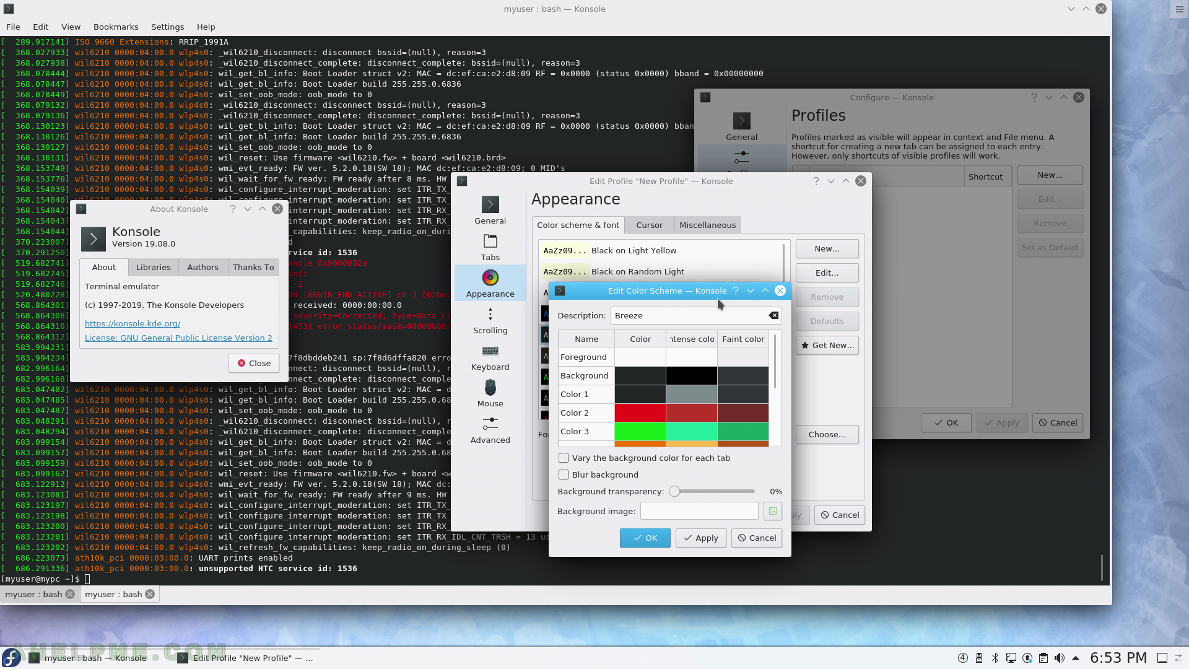
Task: Open the virtual desktop 4 pager indicator
Action: click(963, 658)
